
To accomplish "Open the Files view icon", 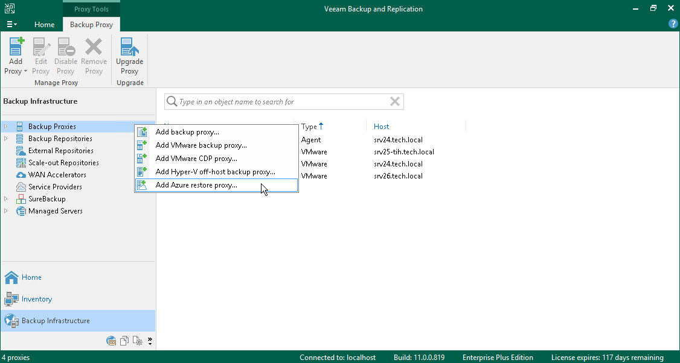I will click(x=124, y=341).
